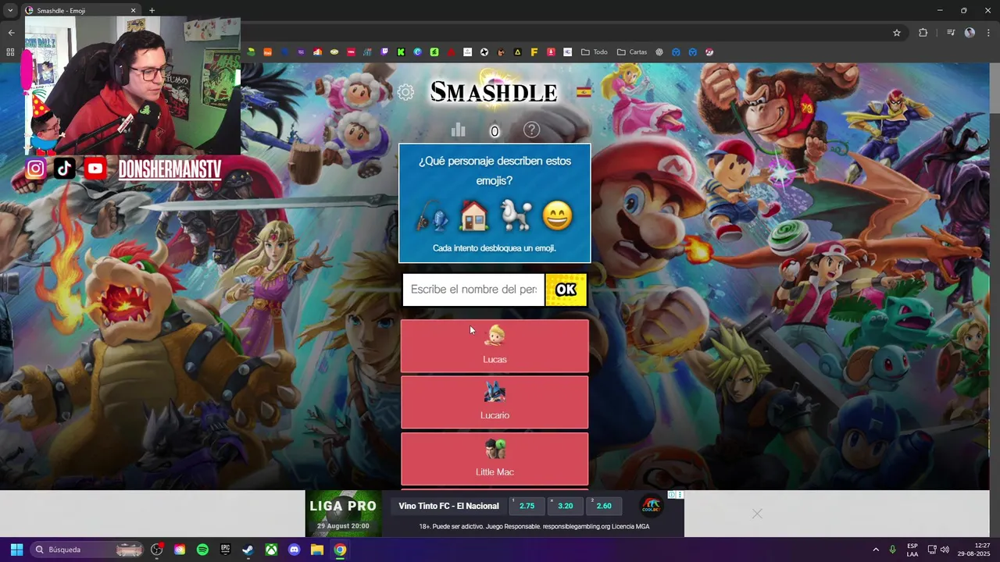Click the yellow OK submit button
Image resolution: width=1000 pixels, height=562 pixels.
point(566,290)
